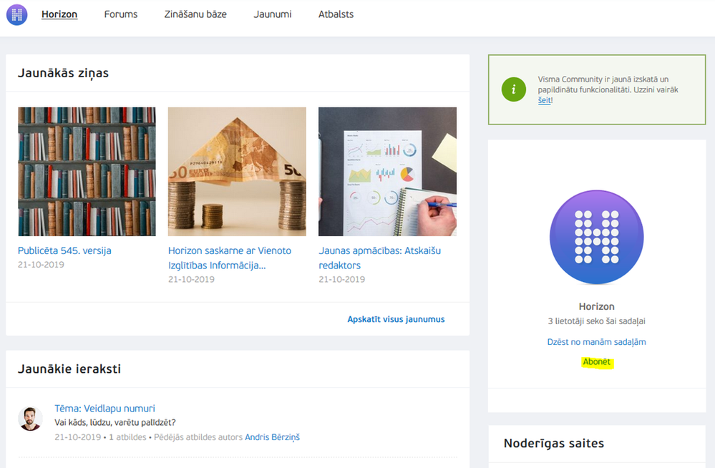Screen dimensions: 715x468
Task: Click the Noderīgas saites heading
Action: pyautogui.click(x=553, y=444)
